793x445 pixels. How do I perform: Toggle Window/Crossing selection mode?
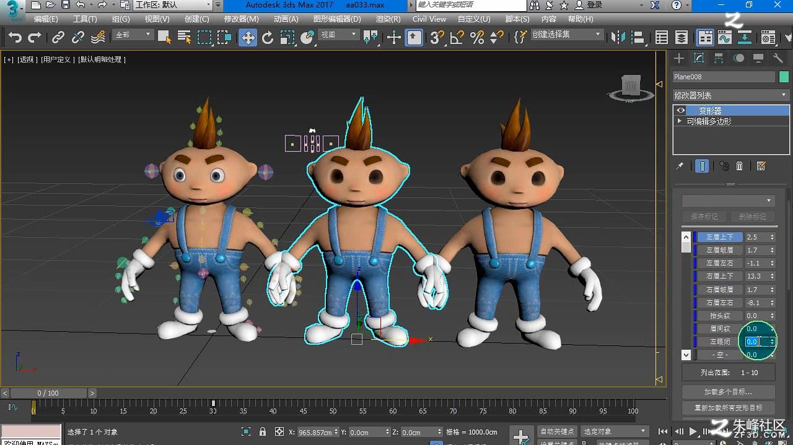point(224,37)
